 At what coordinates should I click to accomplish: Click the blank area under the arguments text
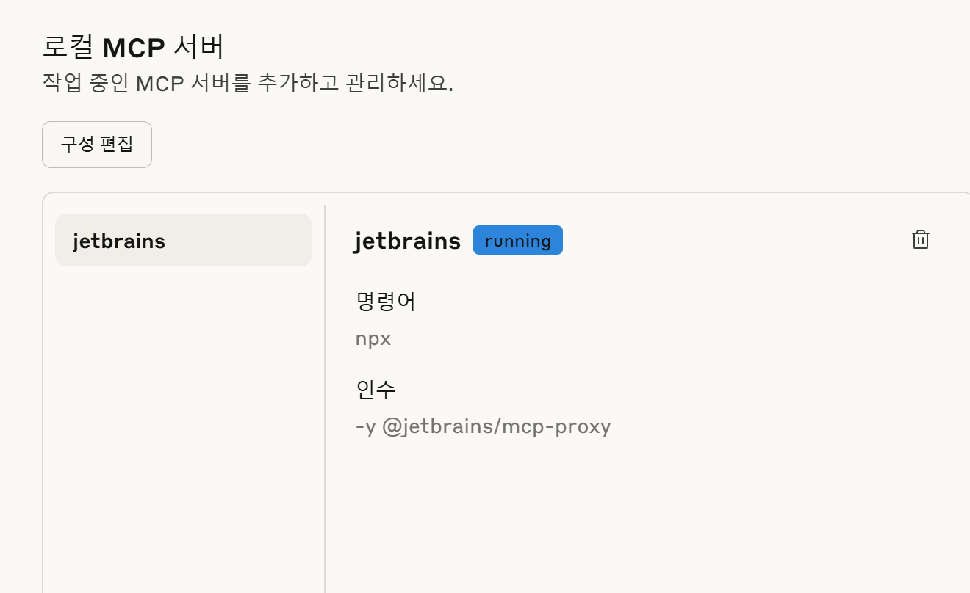click(x=647, y=514)
